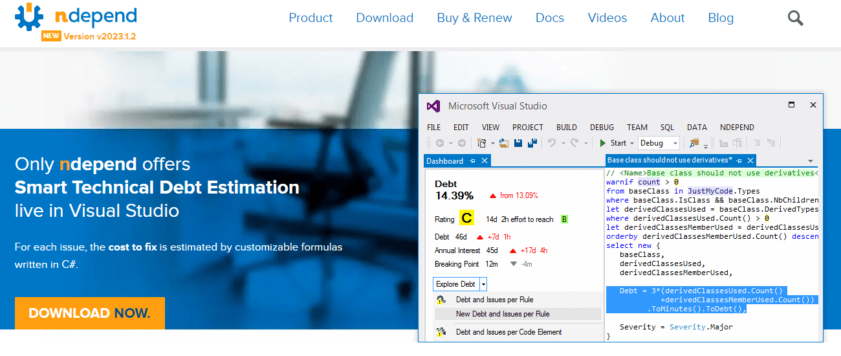Open the Videos nav link

point(607,18)
